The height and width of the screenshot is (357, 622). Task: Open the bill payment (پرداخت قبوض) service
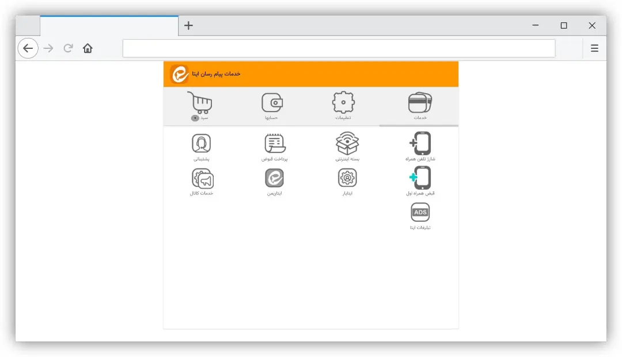coord(275,147)
